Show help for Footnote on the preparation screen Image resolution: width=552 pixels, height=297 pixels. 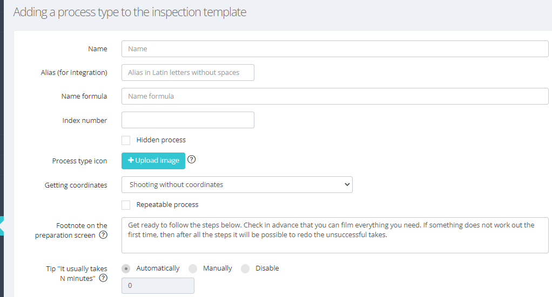click(x=103, y=235)
